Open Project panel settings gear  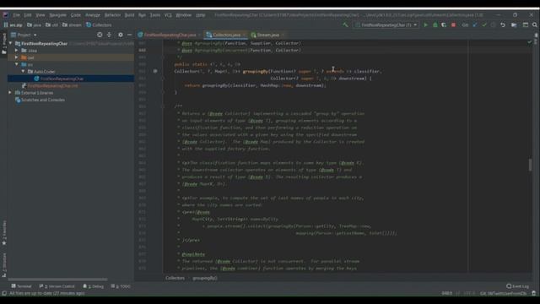120,35
